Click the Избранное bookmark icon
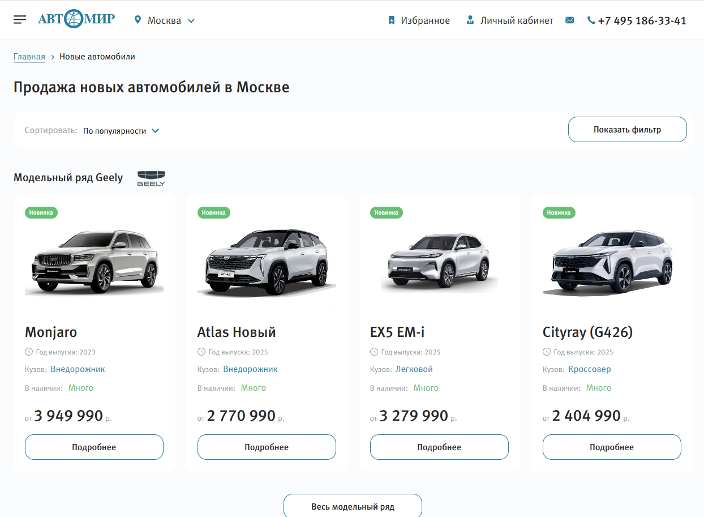This screenshot has width=704, height=517. point(391,20)
